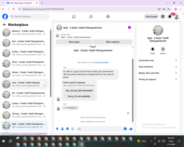Click the volume speaker icon in system tray

tap(155, 144)
